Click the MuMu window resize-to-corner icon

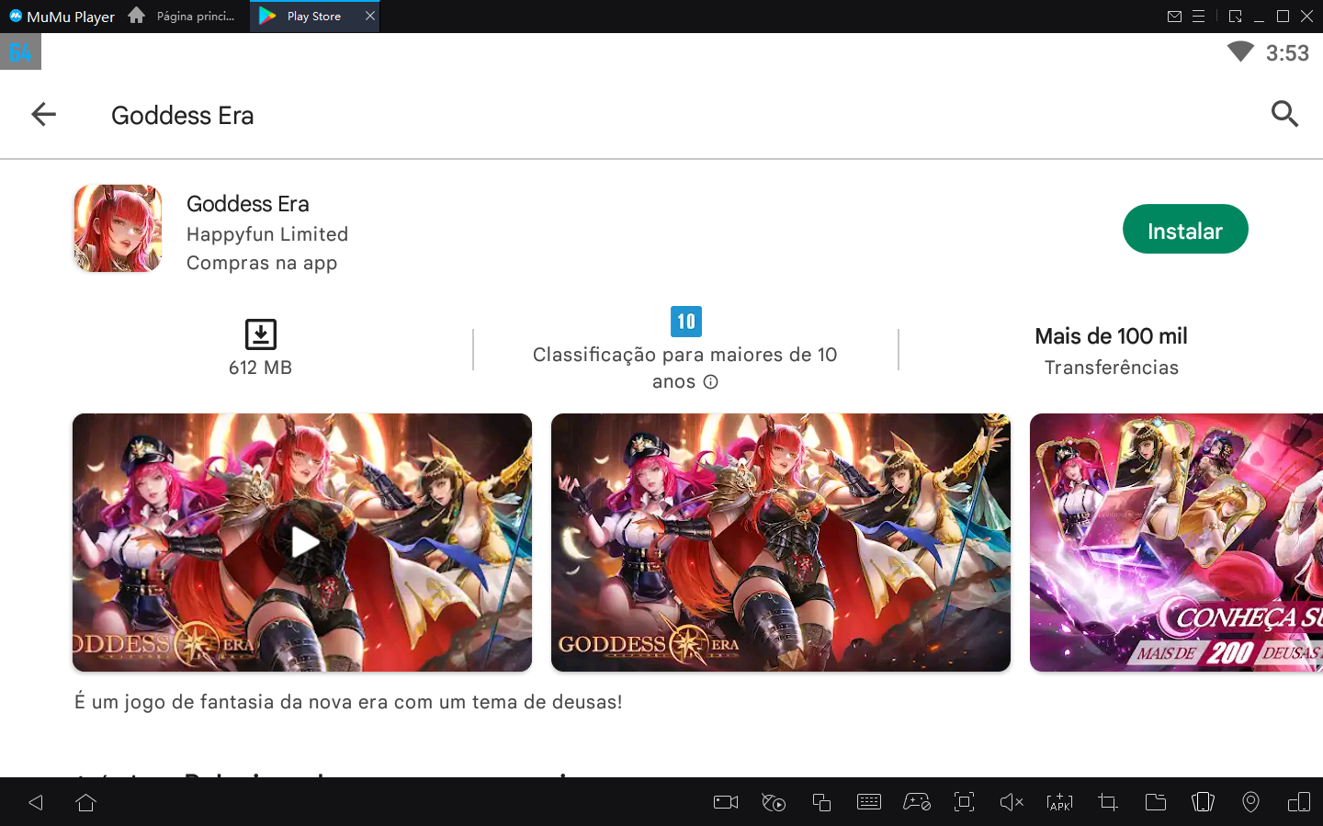(1235, 17)
